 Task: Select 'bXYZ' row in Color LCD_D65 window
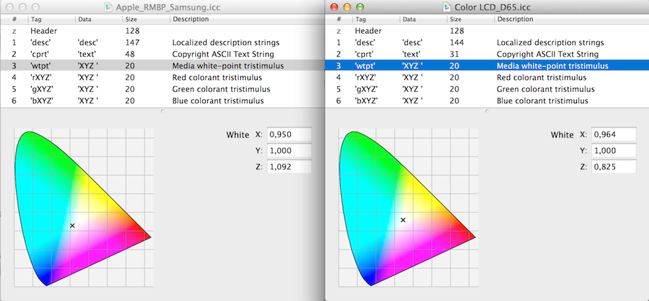(x=487, y=101)
